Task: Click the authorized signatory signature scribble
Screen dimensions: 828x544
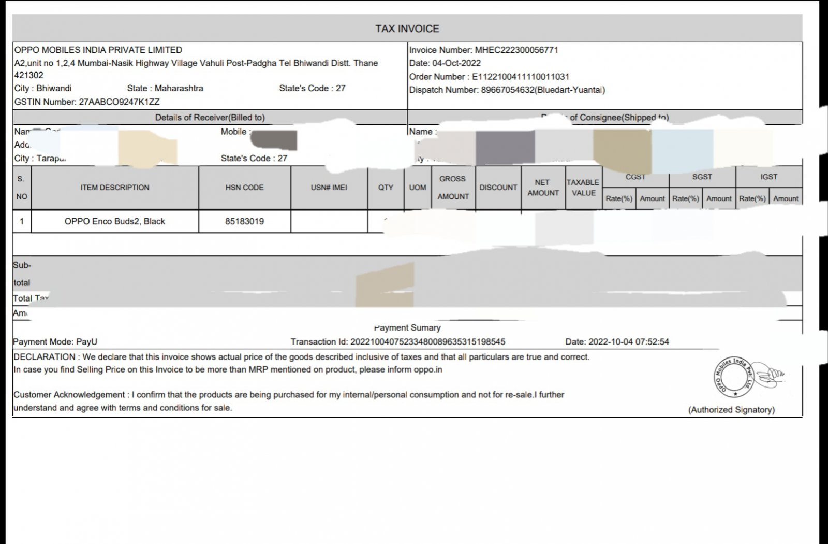Action: (x=771, y=375)
